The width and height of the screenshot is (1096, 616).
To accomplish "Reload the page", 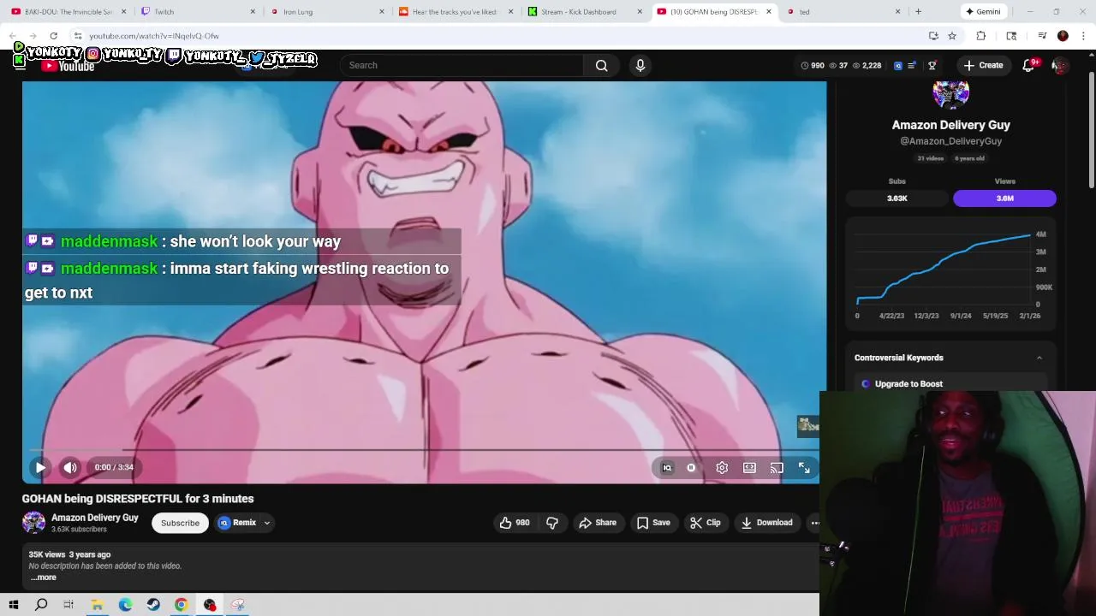I will pos(53,36).
